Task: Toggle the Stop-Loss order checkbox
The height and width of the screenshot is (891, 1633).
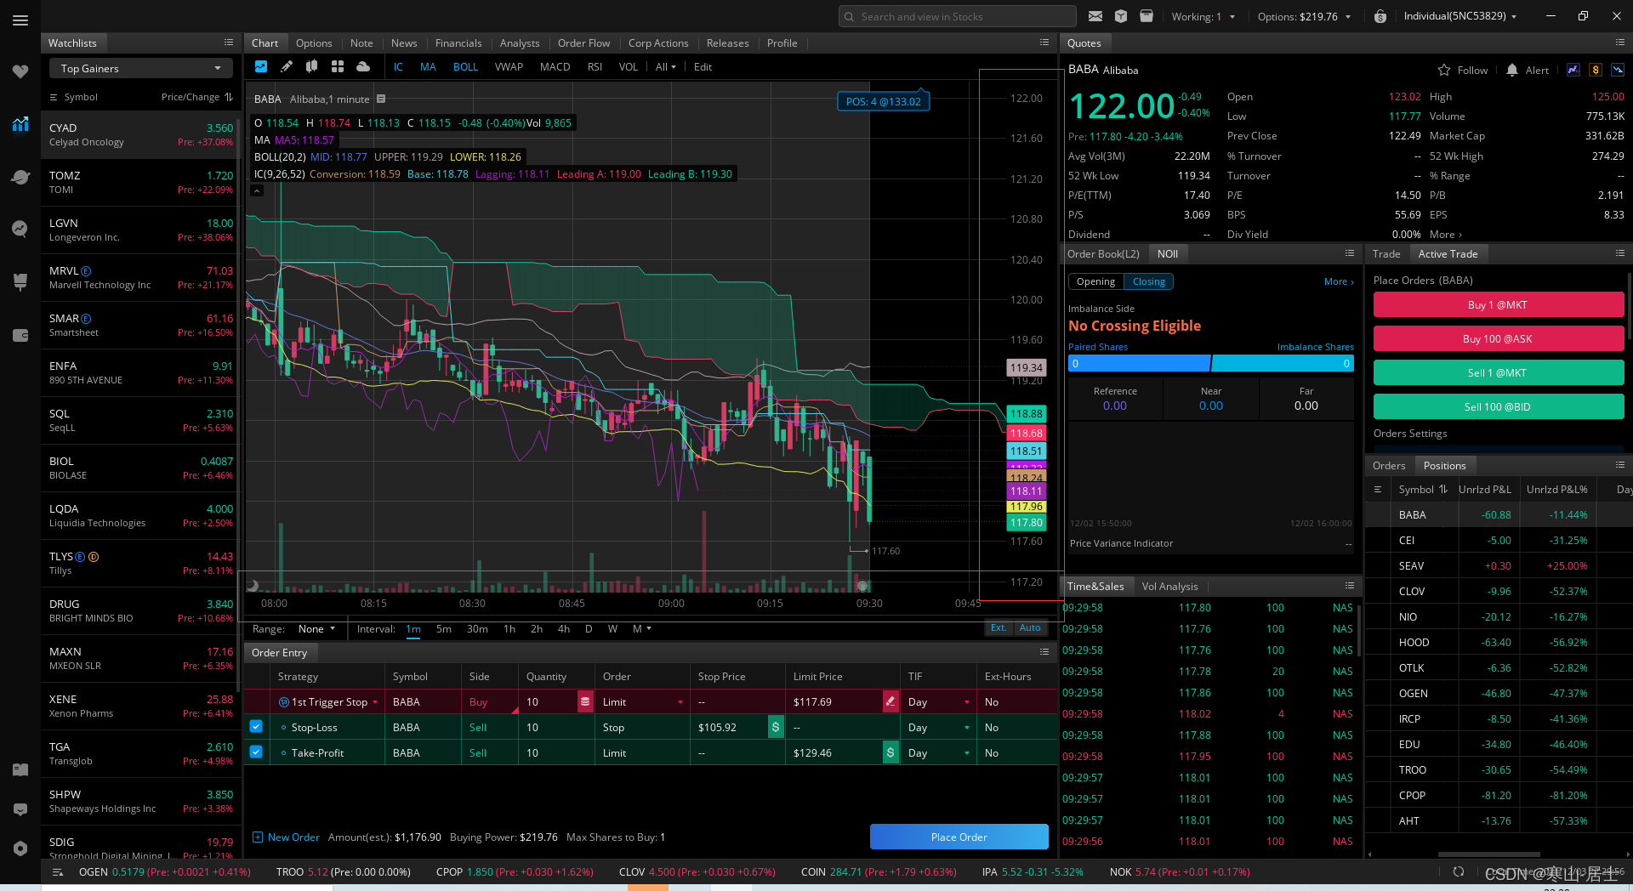Action: [x=256, y=727]
